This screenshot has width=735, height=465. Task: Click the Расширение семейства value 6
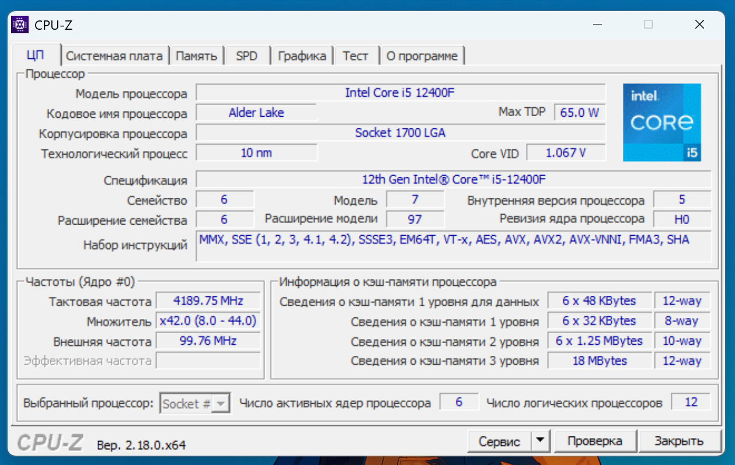(x=225, y=219)
